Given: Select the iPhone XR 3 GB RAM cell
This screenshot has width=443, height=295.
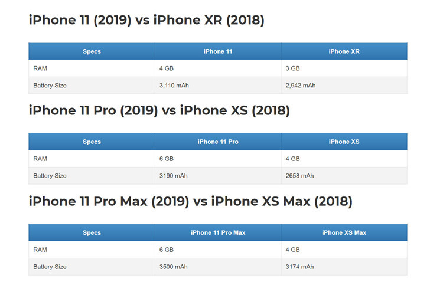Looking at the screenshot, I should pyautogui.click(x=292, y=68).
